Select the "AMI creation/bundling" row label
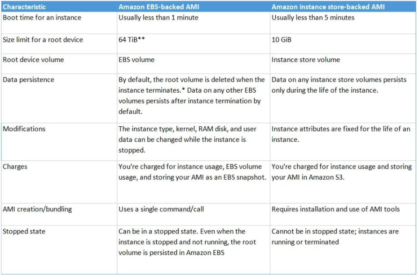 coord(37,209)
